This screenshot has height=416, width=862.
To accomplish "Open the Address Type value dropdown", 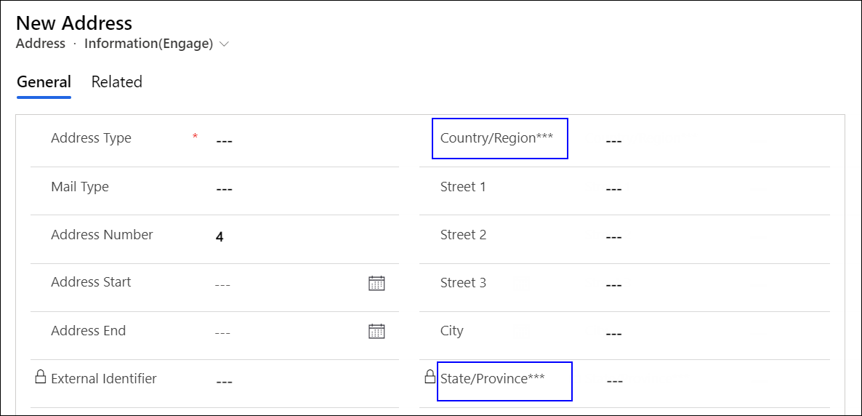I will pyautogui.click(x=291, y=140).
